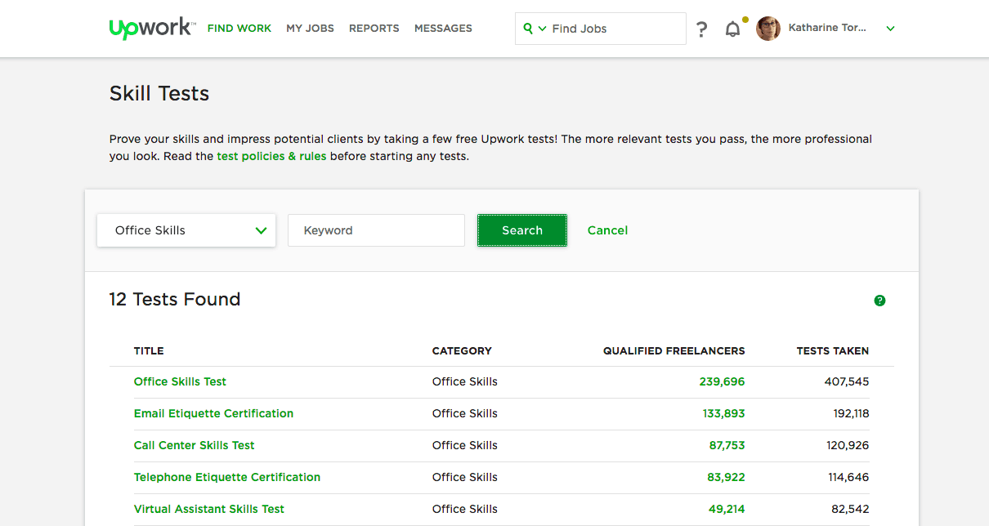Click the green help icon beside results
The width and height of the screenshot is (989, 526).
click(x=879, y=301)
